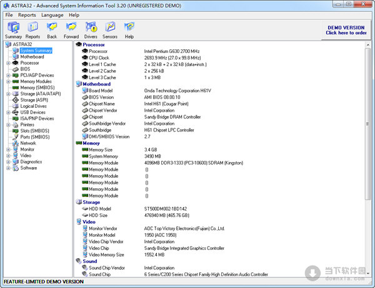Select the Printers tree label
The width and height of the screenshot is (375, 288).
coord(27,125)
